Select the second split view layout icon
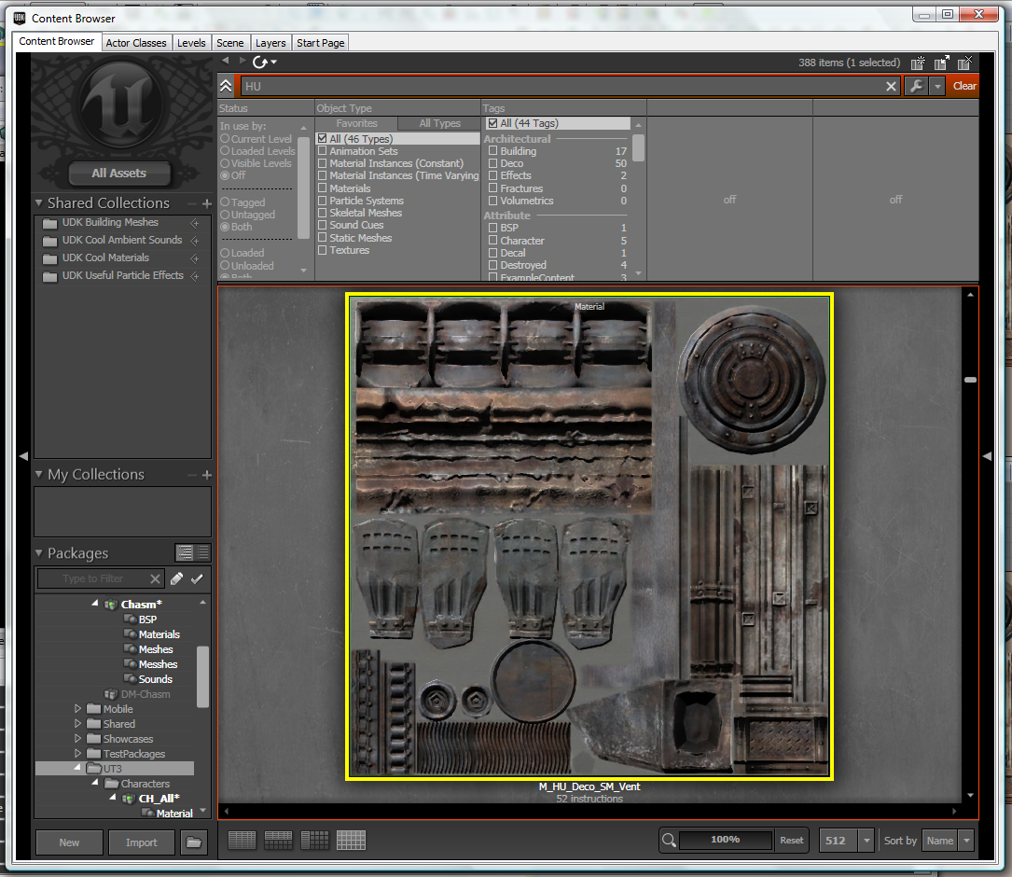Viewport: 1012px width, 877px height. [x=279, y=841]
